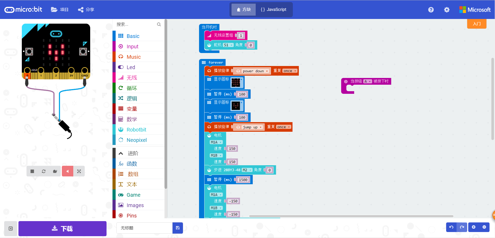Click the micro:bit logo
This screenshot has width=495, height=238.
click(x=23, y=10)
